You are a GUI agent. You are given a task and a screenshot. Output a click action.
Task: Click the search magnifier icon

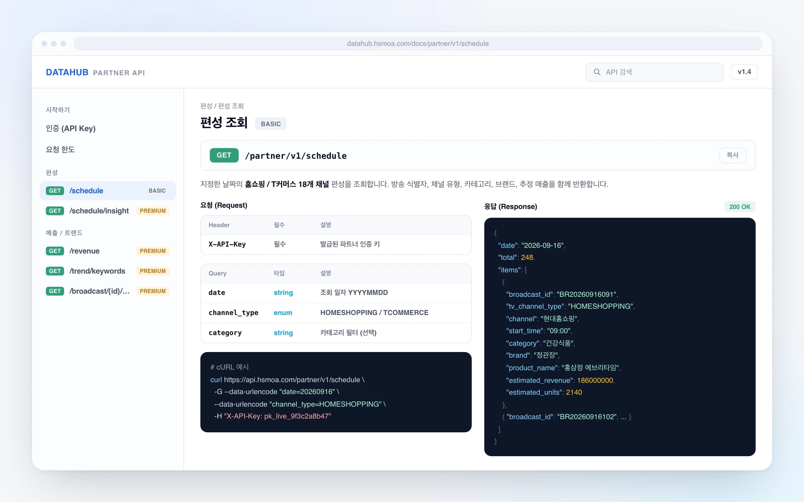point(597,72)
